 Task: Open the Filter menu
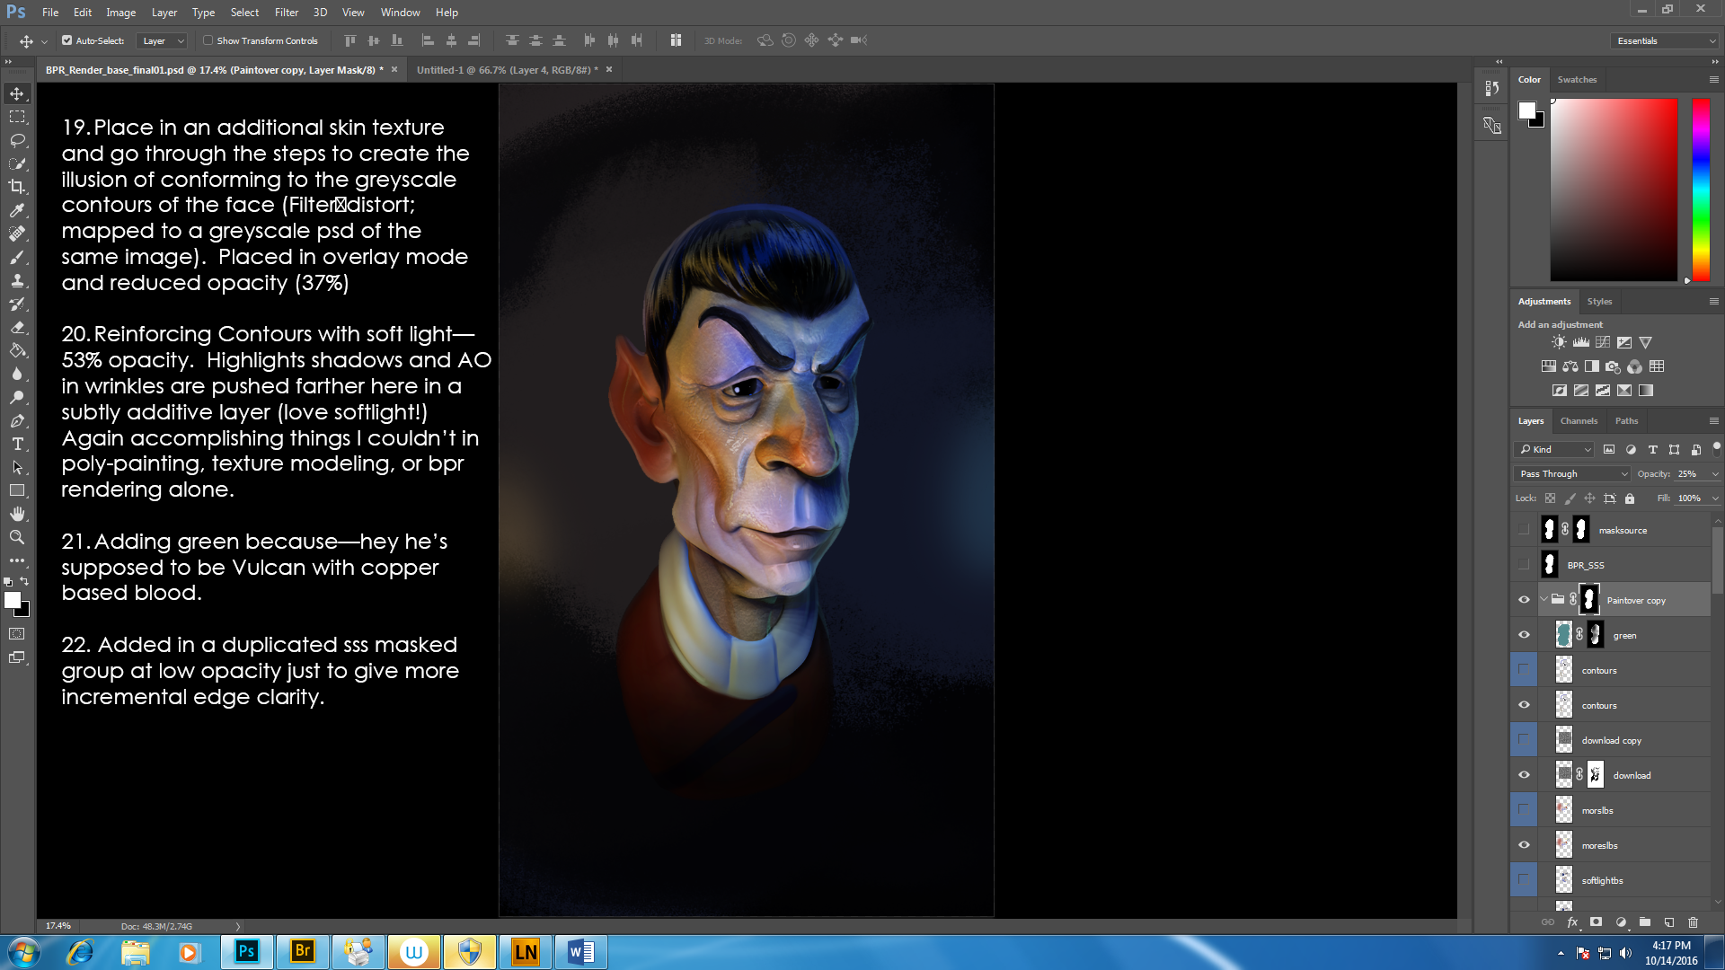(x=286, y=13)
